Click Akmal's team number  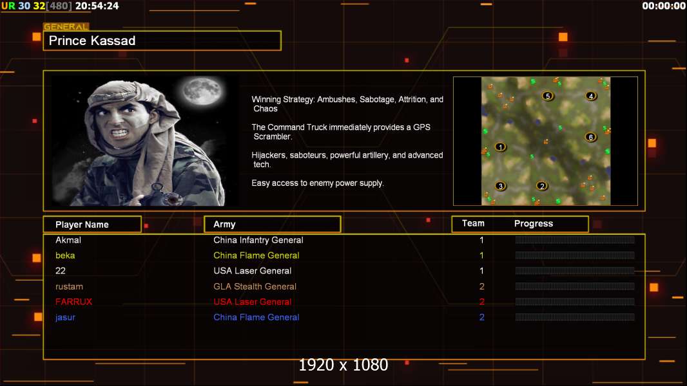tap(481, 240)
